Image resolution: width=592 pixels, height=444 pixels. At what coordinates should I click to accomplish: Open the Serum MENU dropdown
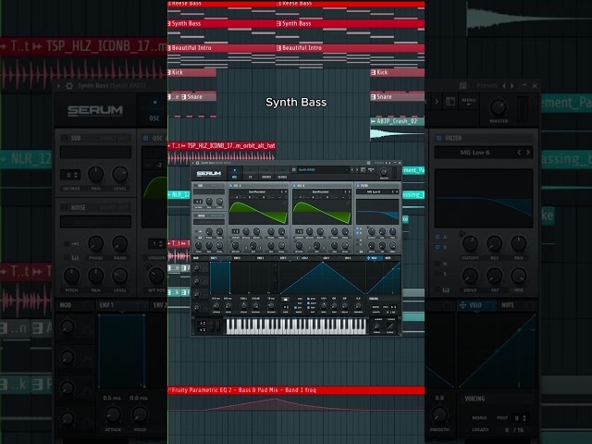[371, 169]
